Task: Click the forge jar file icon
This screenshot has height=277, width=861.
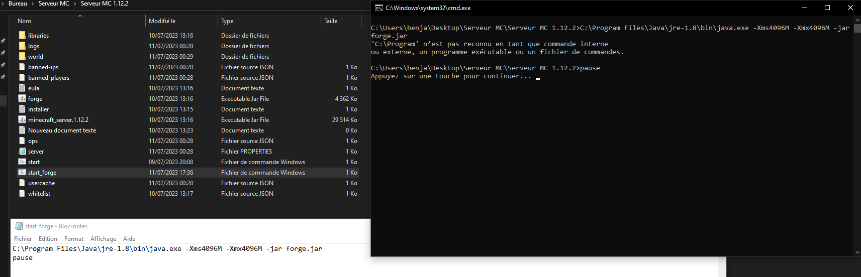Action: click(22, 99)
